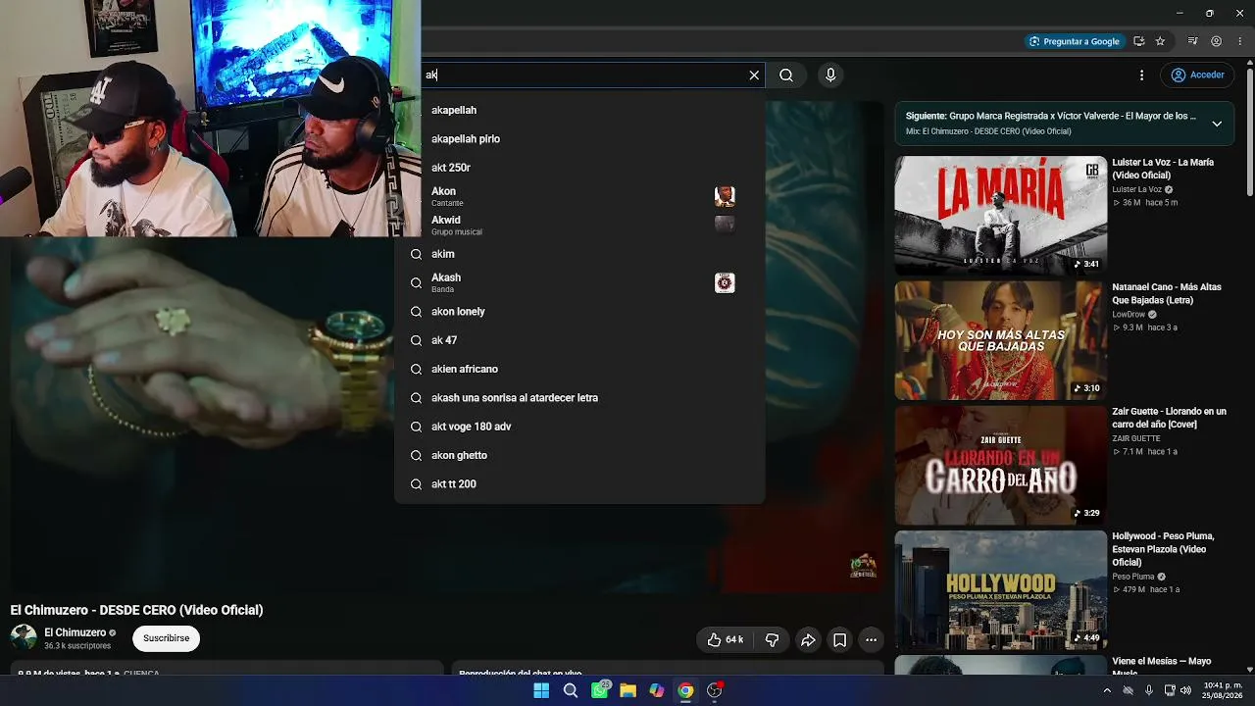Screen dimensions: 1255x706
Task: Click the Suscribirse button
Action: coord(167,638)
